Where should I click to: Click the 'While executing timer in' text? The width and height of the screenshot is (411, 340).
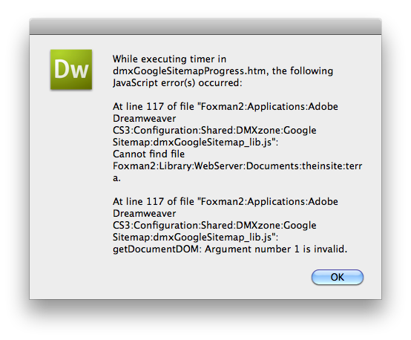coord(169,59)
